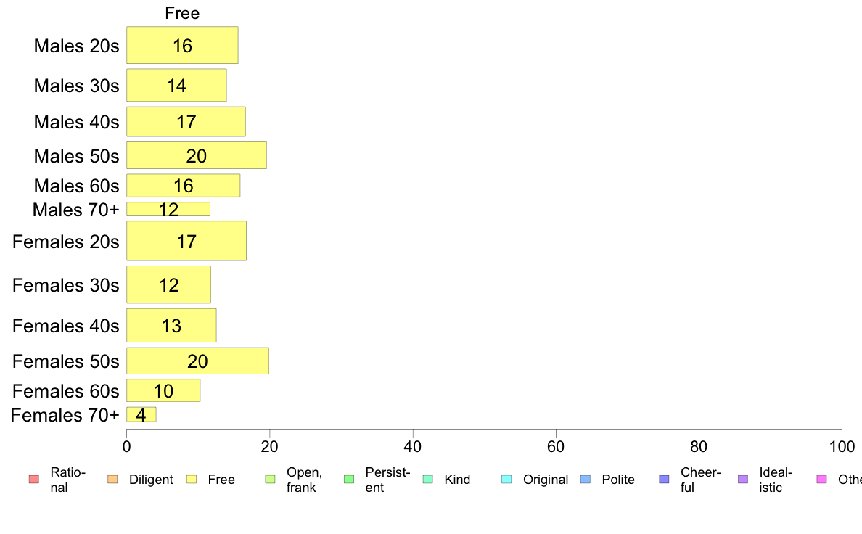Click the Females 50s bar
Screen dimensions: 862x534
click(197, 361)
